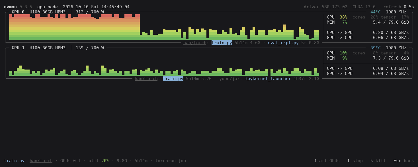Click the '0.04 / 63 GB/s' transfer rate
Screen dimensions: 418x167
391,74
